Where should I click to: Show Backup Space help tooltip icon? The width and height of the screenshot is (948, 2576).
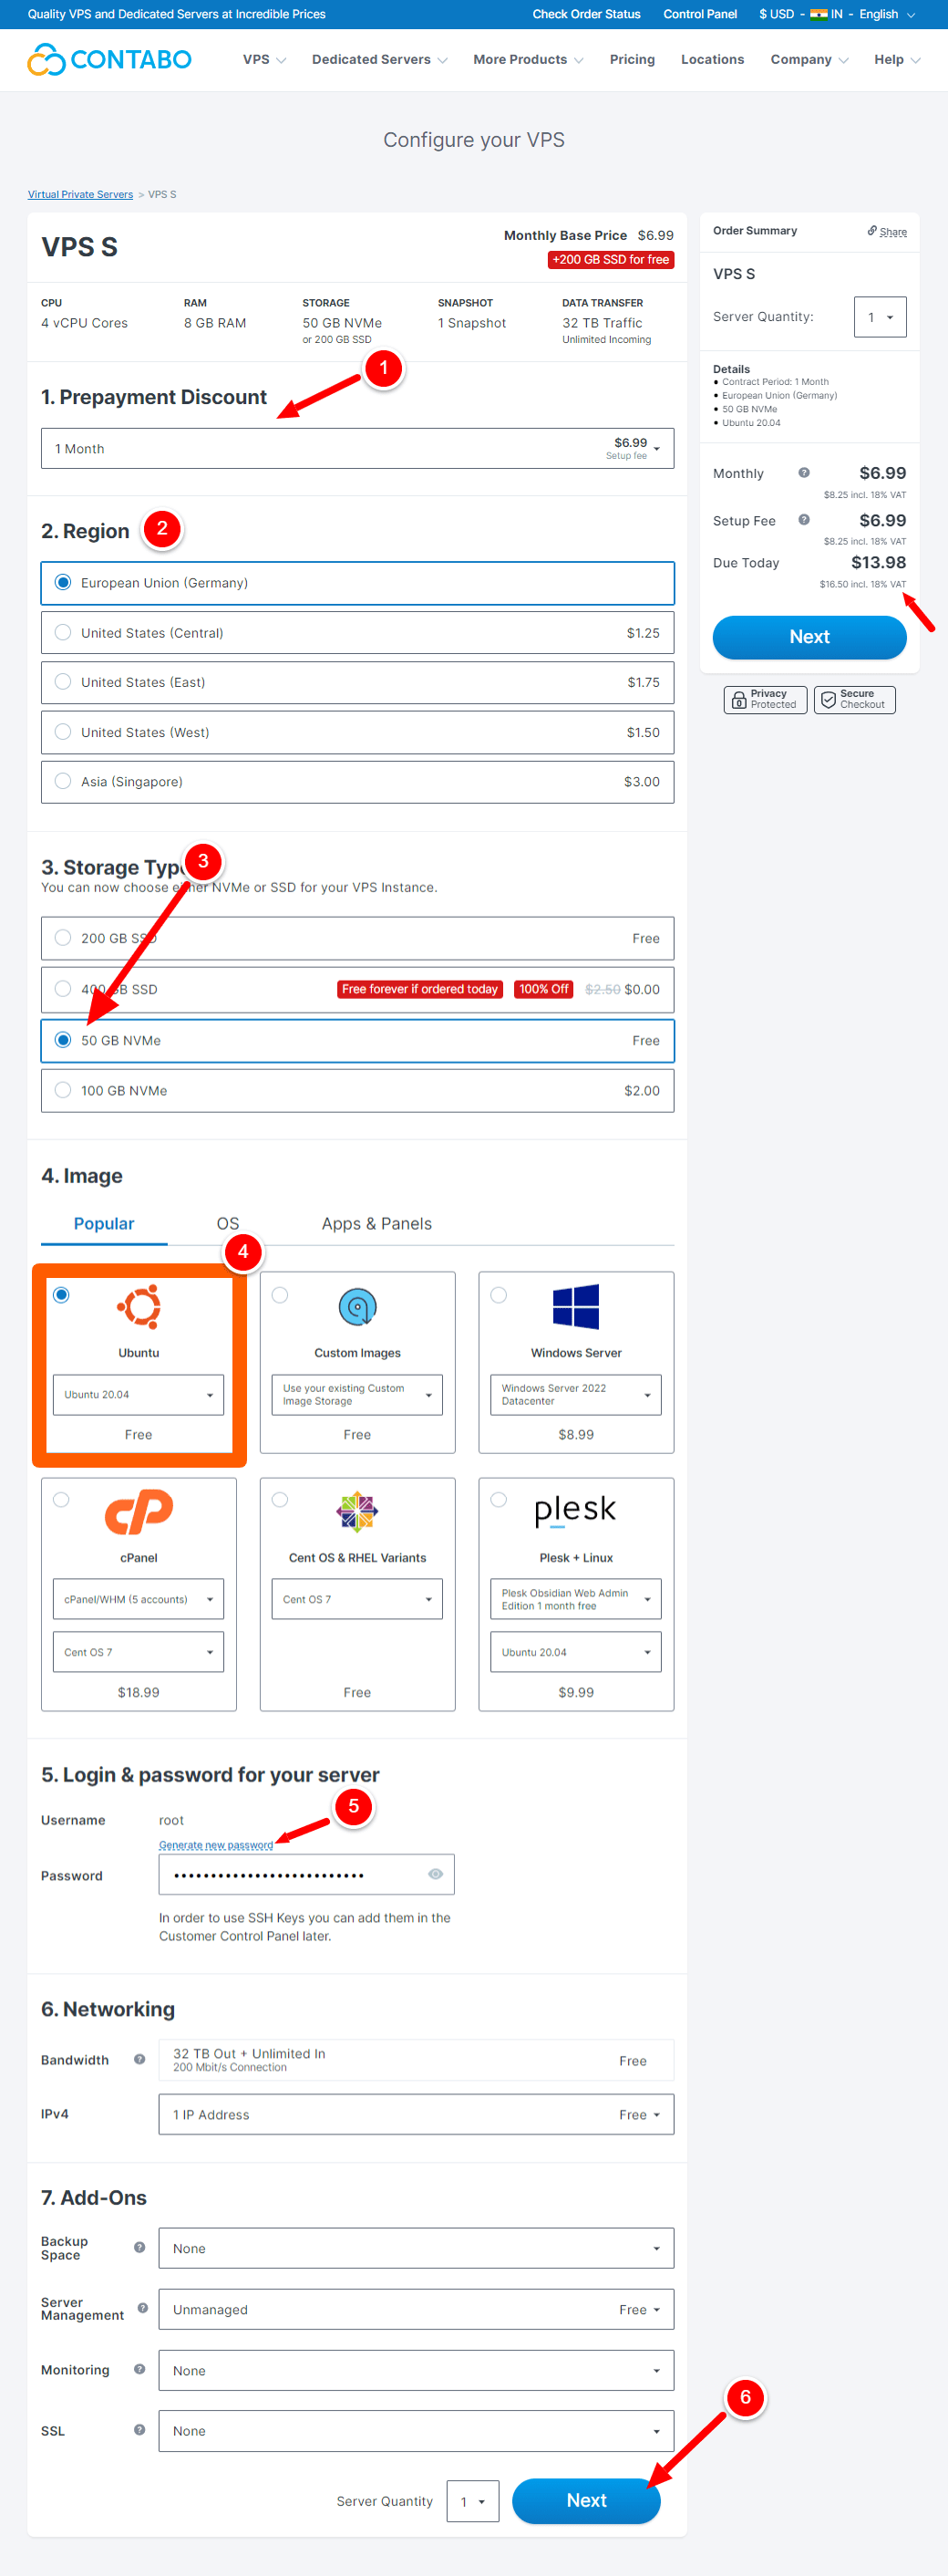[139, 2247]
